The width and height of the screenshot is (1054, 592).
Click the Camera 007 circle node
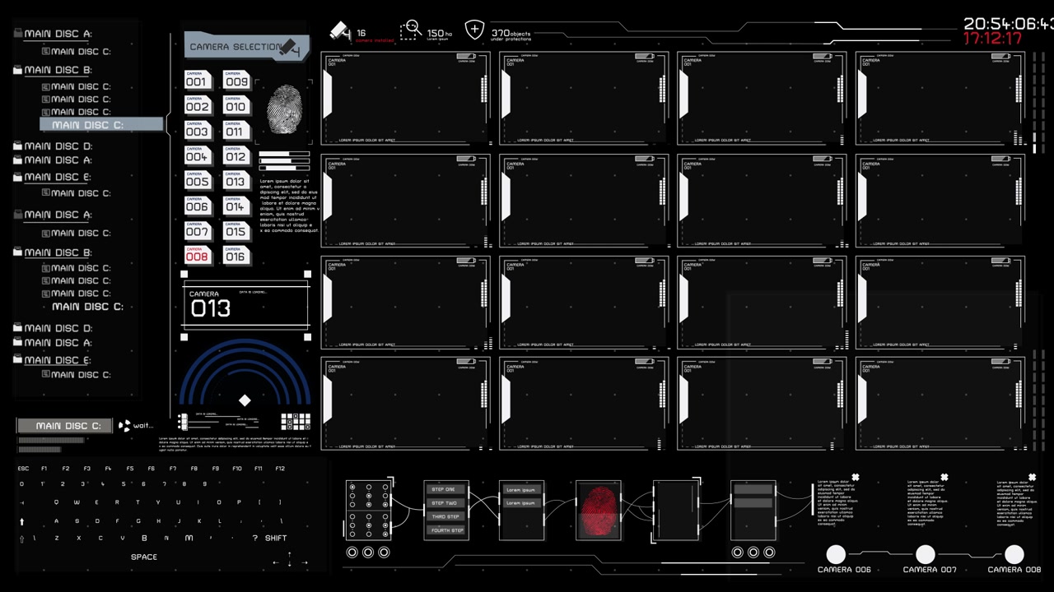click(926, 554)
